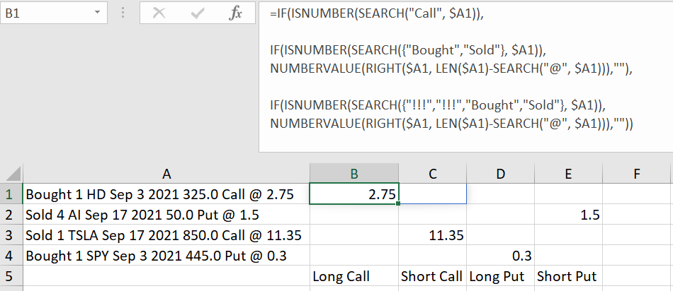The image size is (673, 291).
Task: Click the formula bar vertical dots handle
Action: 123,13
